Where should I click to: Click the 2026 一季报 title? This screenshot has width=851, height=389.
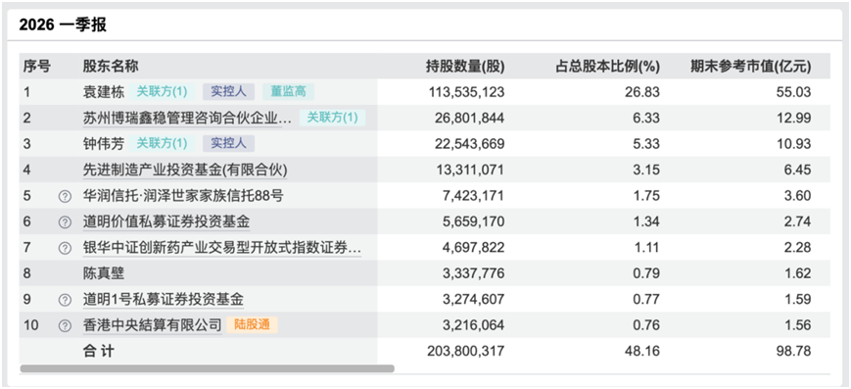point(63,25)
